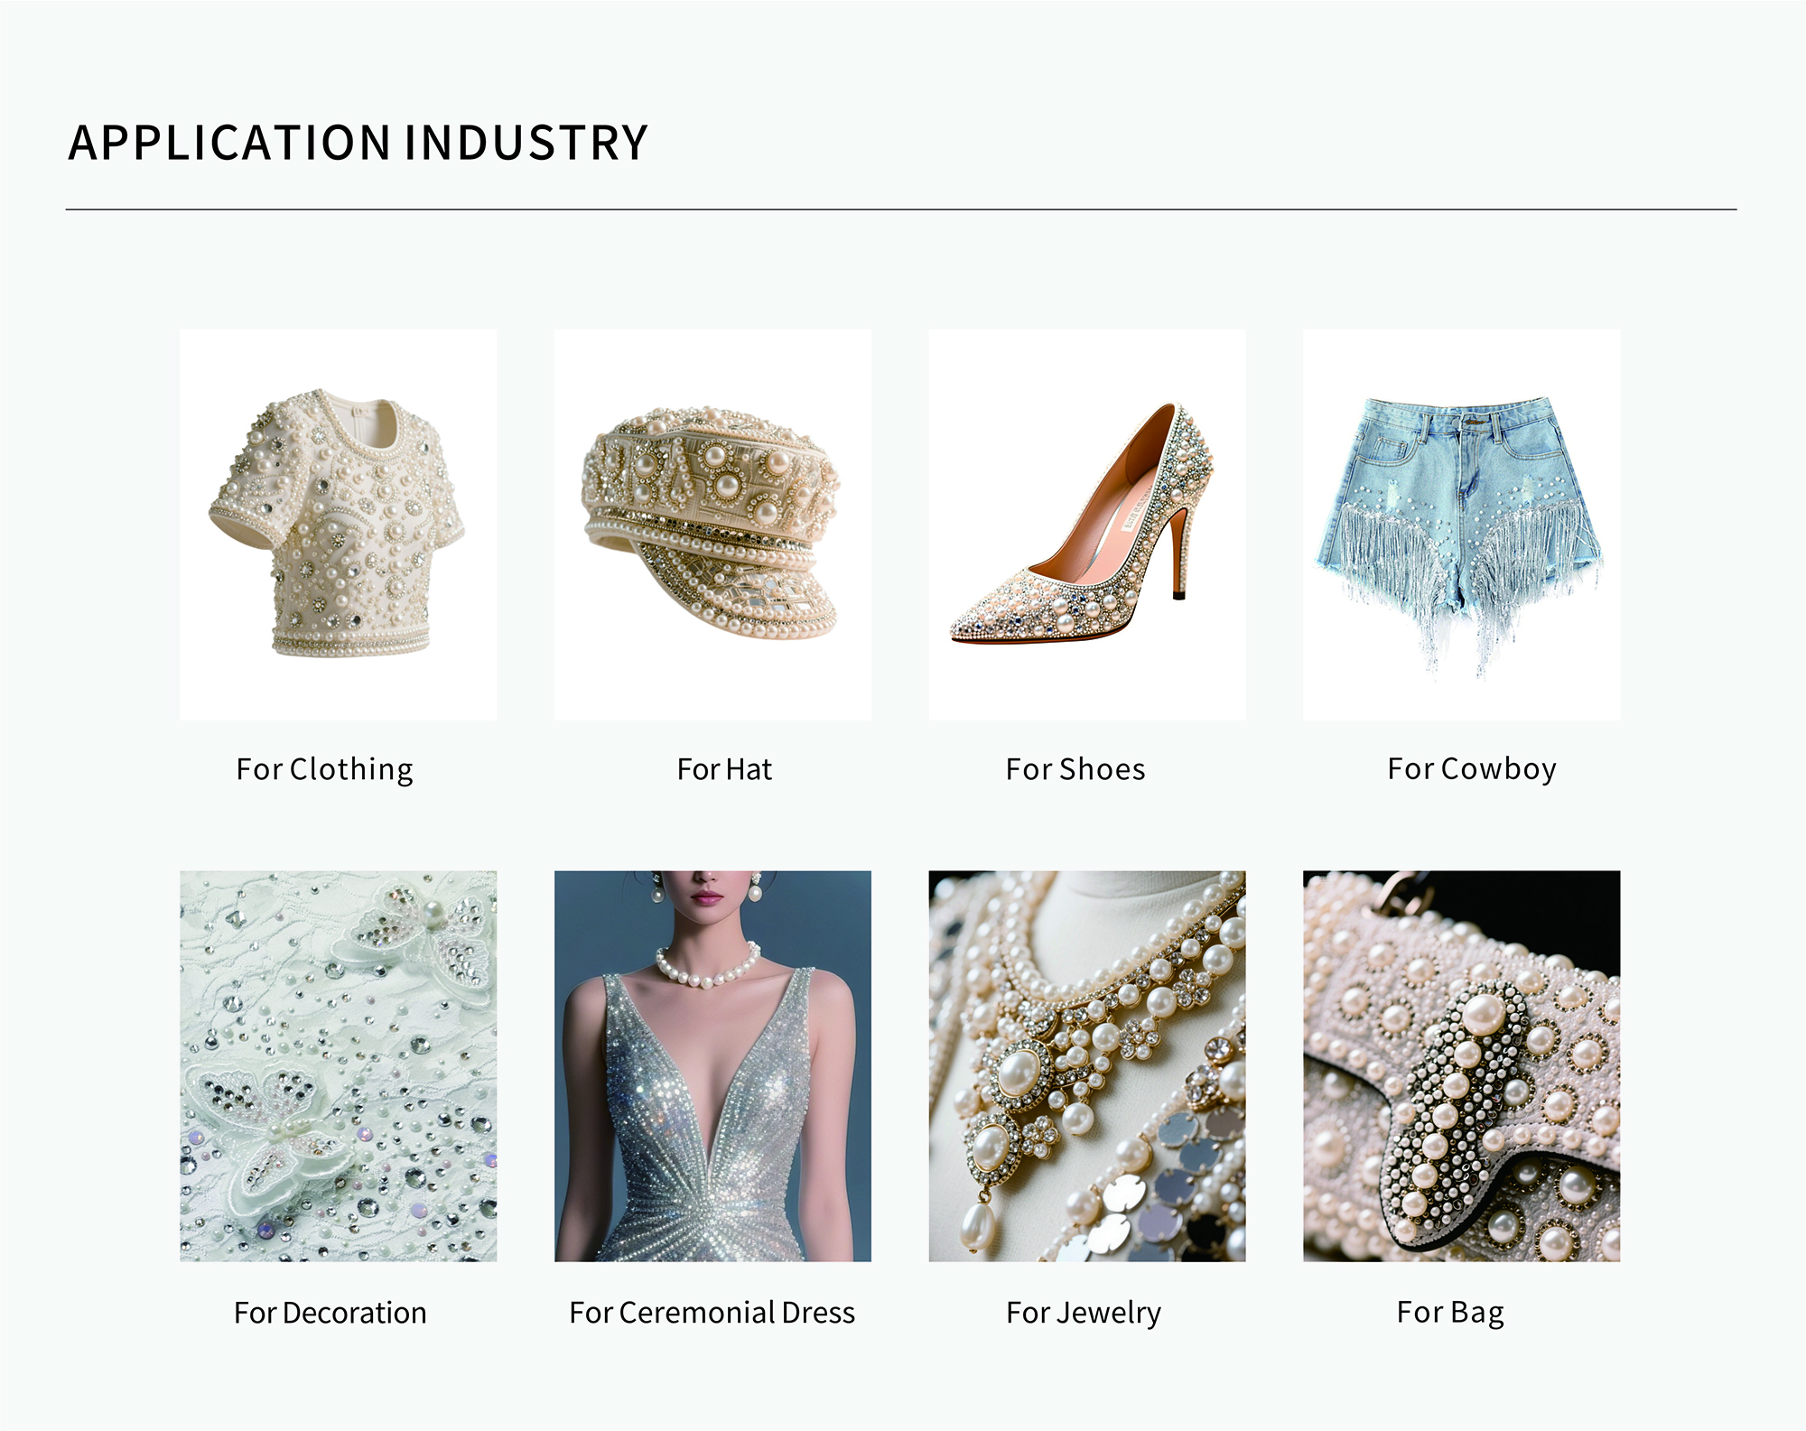Select the butterfly lace decoration photo
The width and height of the screenshot is (1806, 1431).
click(338, 1065)
